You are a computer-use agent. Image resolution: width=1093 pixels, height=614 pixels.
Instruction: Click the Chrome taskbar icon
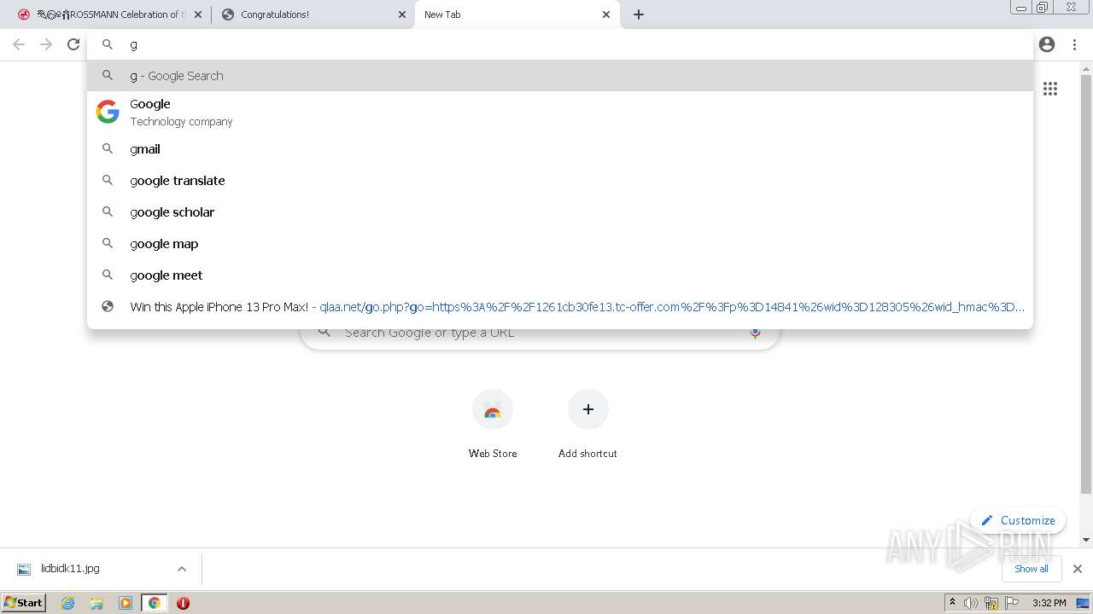point(155,603)
